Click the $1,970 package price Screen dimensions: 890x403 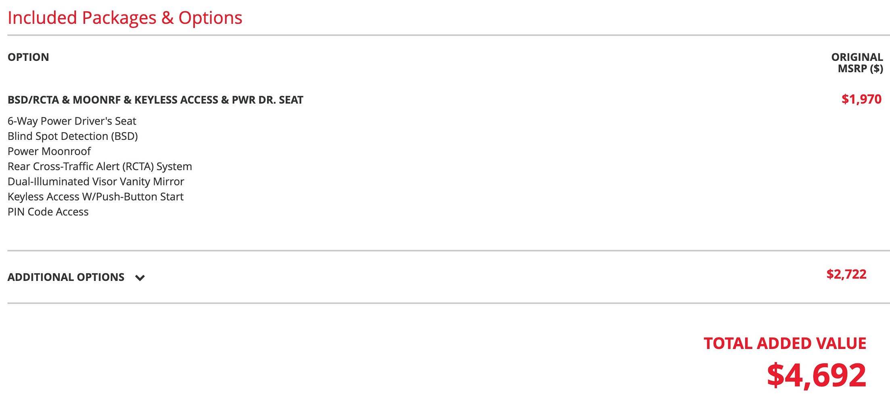tap(861, 99)
